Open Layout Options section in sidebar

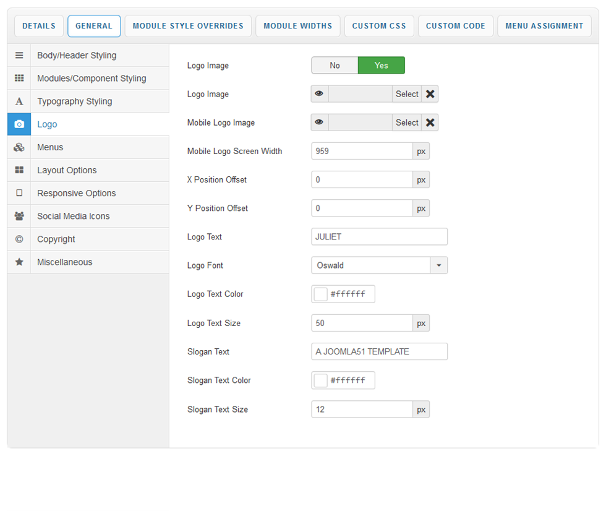tap(67, 170)
